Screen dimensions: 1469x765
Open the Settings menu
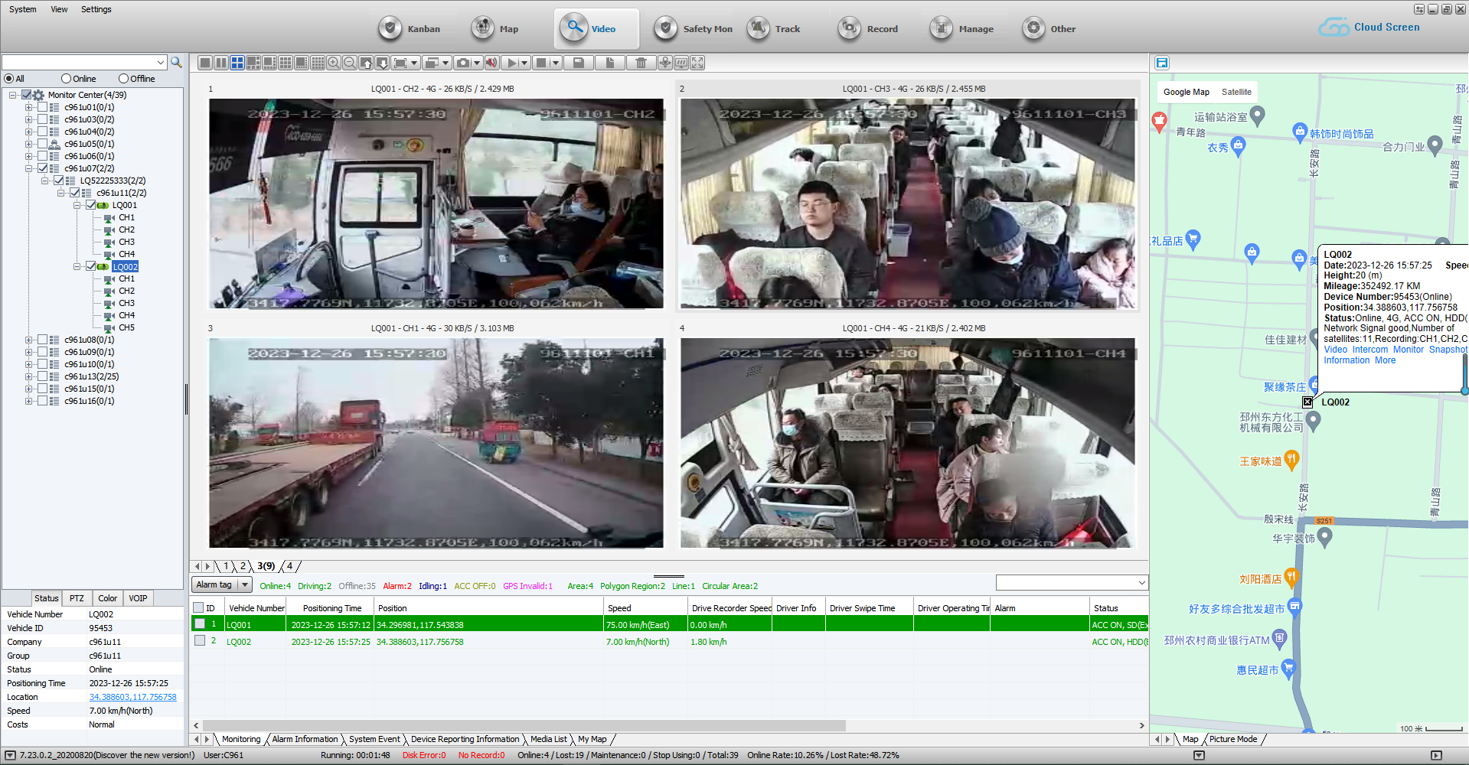[96, 9]
